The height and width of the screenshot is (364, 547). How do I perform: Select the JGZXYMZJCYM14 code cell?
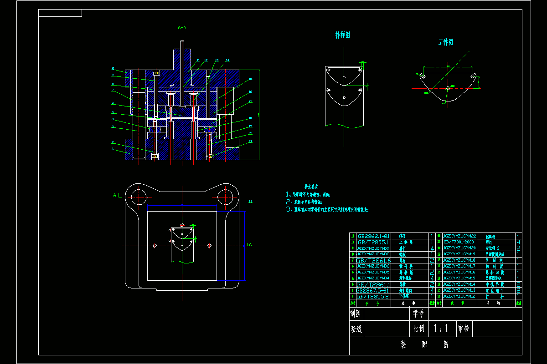pyautogui.click(x=459, y=284)
